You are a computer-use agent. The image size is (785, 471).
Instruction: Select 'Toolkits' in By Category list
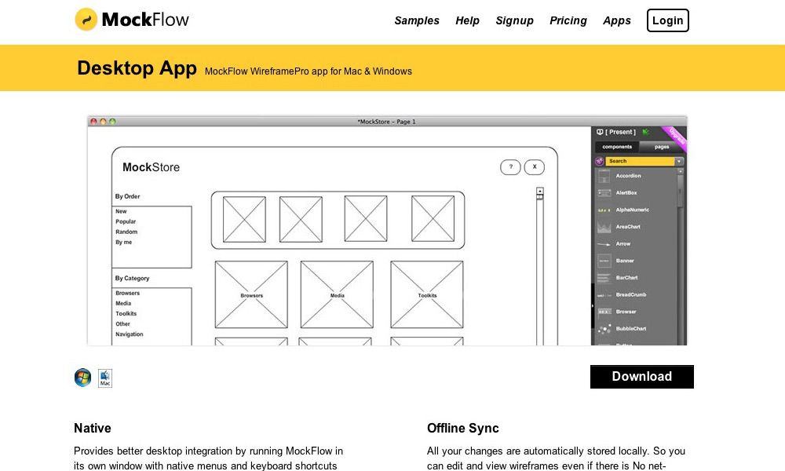[x=126, y=314]
